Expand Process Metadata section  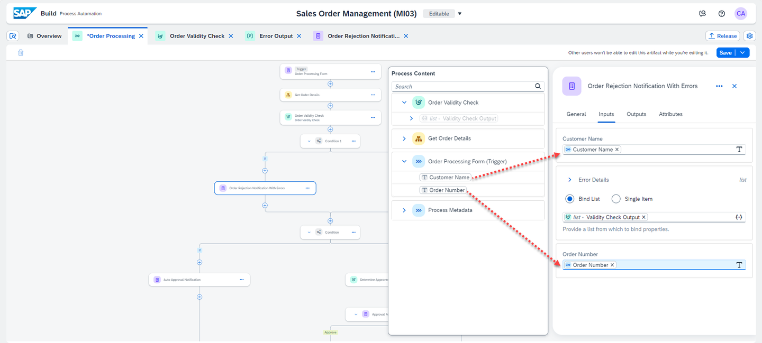[x=404, y=210]
